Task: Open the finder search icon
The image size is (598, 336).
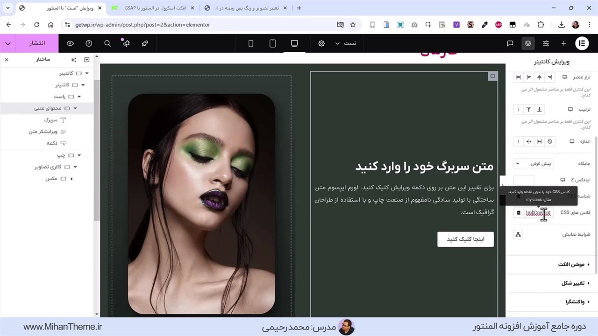Action: click(x=107, y=43)
